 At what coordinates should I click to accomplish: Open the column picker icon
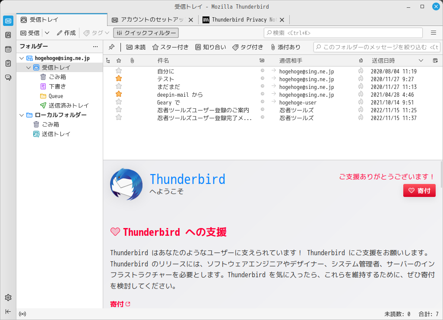[435, 60]
